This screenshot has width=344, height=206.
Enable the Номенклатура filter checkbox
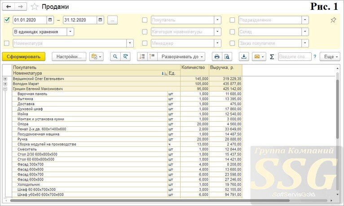point(7,43)
